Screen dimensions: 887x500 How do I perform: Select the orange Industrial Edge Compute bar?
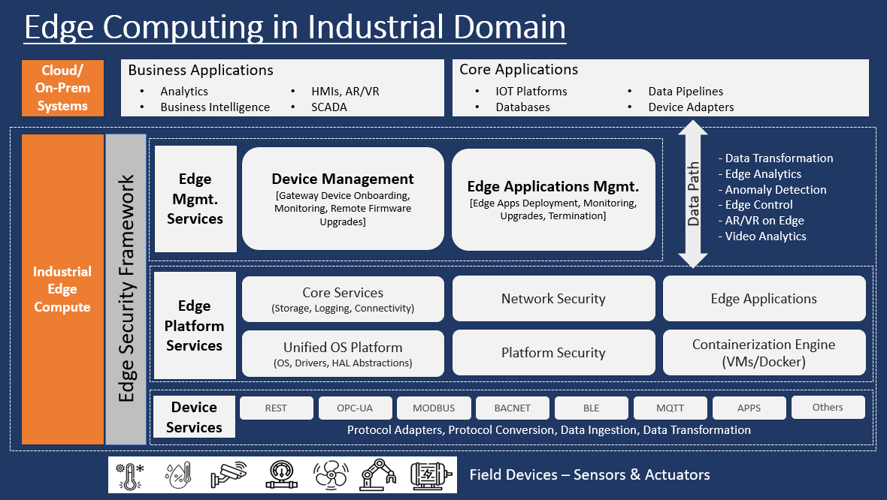62,289
